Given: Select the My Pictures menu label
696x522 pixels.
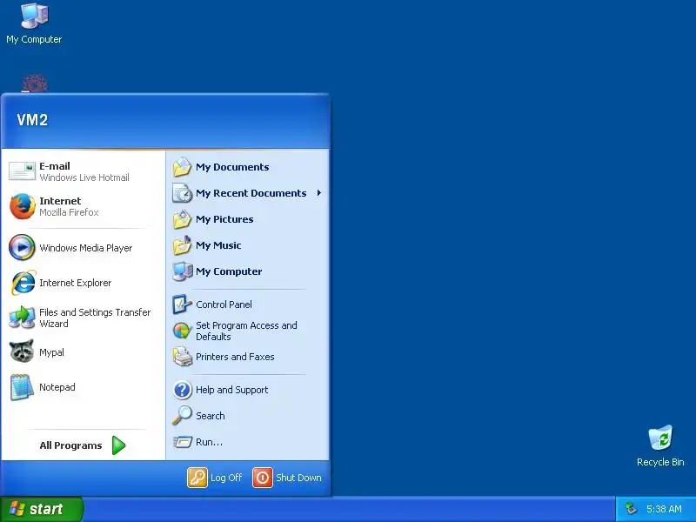Looking at the screenshot, I should pyautogui.click(x=224, y=219).
